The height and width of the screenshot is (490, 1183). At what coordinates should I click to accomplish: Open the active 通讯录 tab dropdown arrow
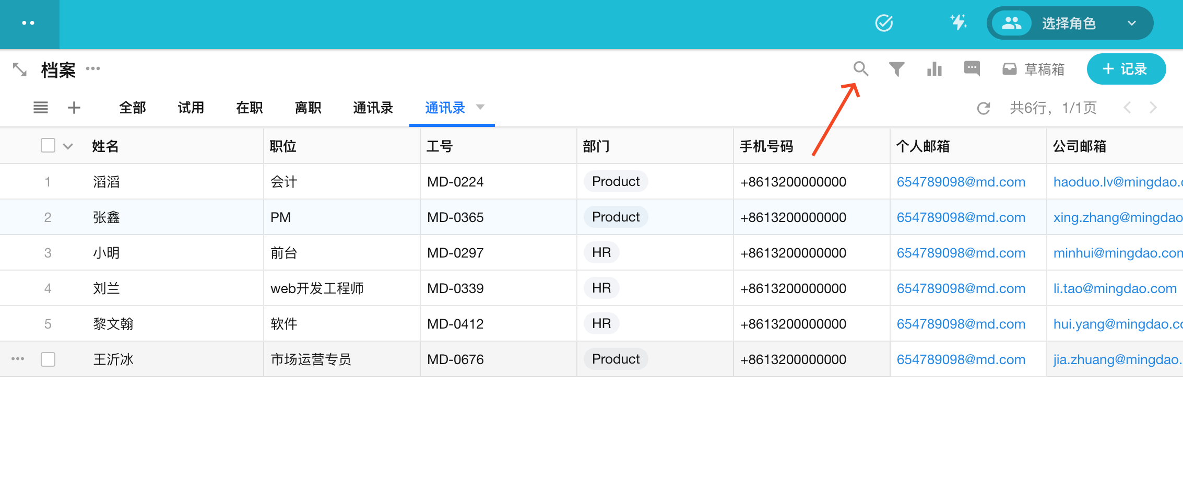pyautogui.click(x=480, y=107)
